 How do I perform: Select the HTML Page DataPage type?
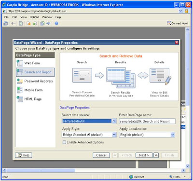(x=35, y=99)
